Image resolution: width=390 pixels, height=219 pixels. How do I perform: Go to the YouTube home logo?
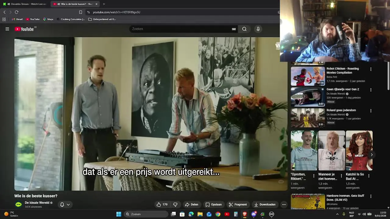coord(24,29)
